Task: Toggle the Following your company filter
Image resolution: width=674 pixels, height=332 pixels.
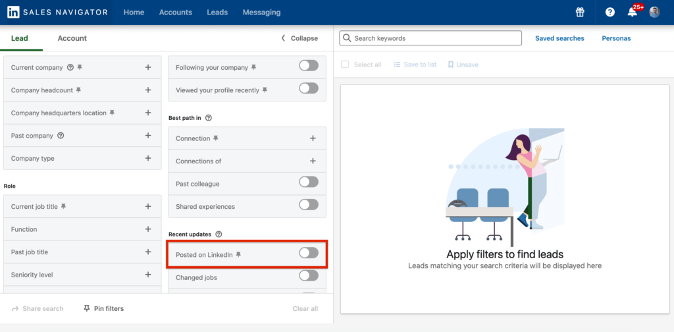Action: coord(308,66)
